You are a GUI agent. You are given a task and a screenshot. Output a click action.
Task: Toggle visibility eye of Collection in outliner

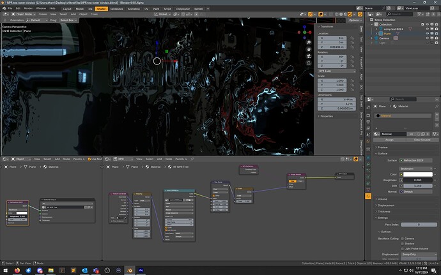[427, 24]
